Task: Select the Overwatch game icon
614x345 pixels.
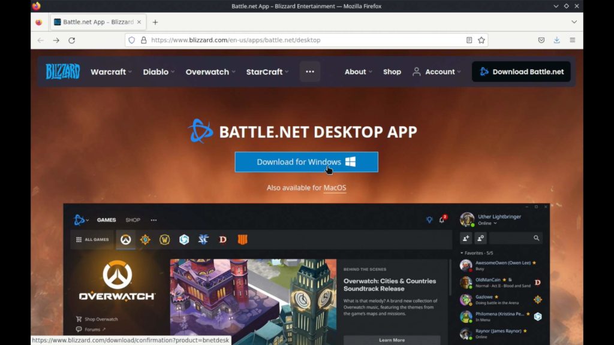Action: (x=126, y=240)
